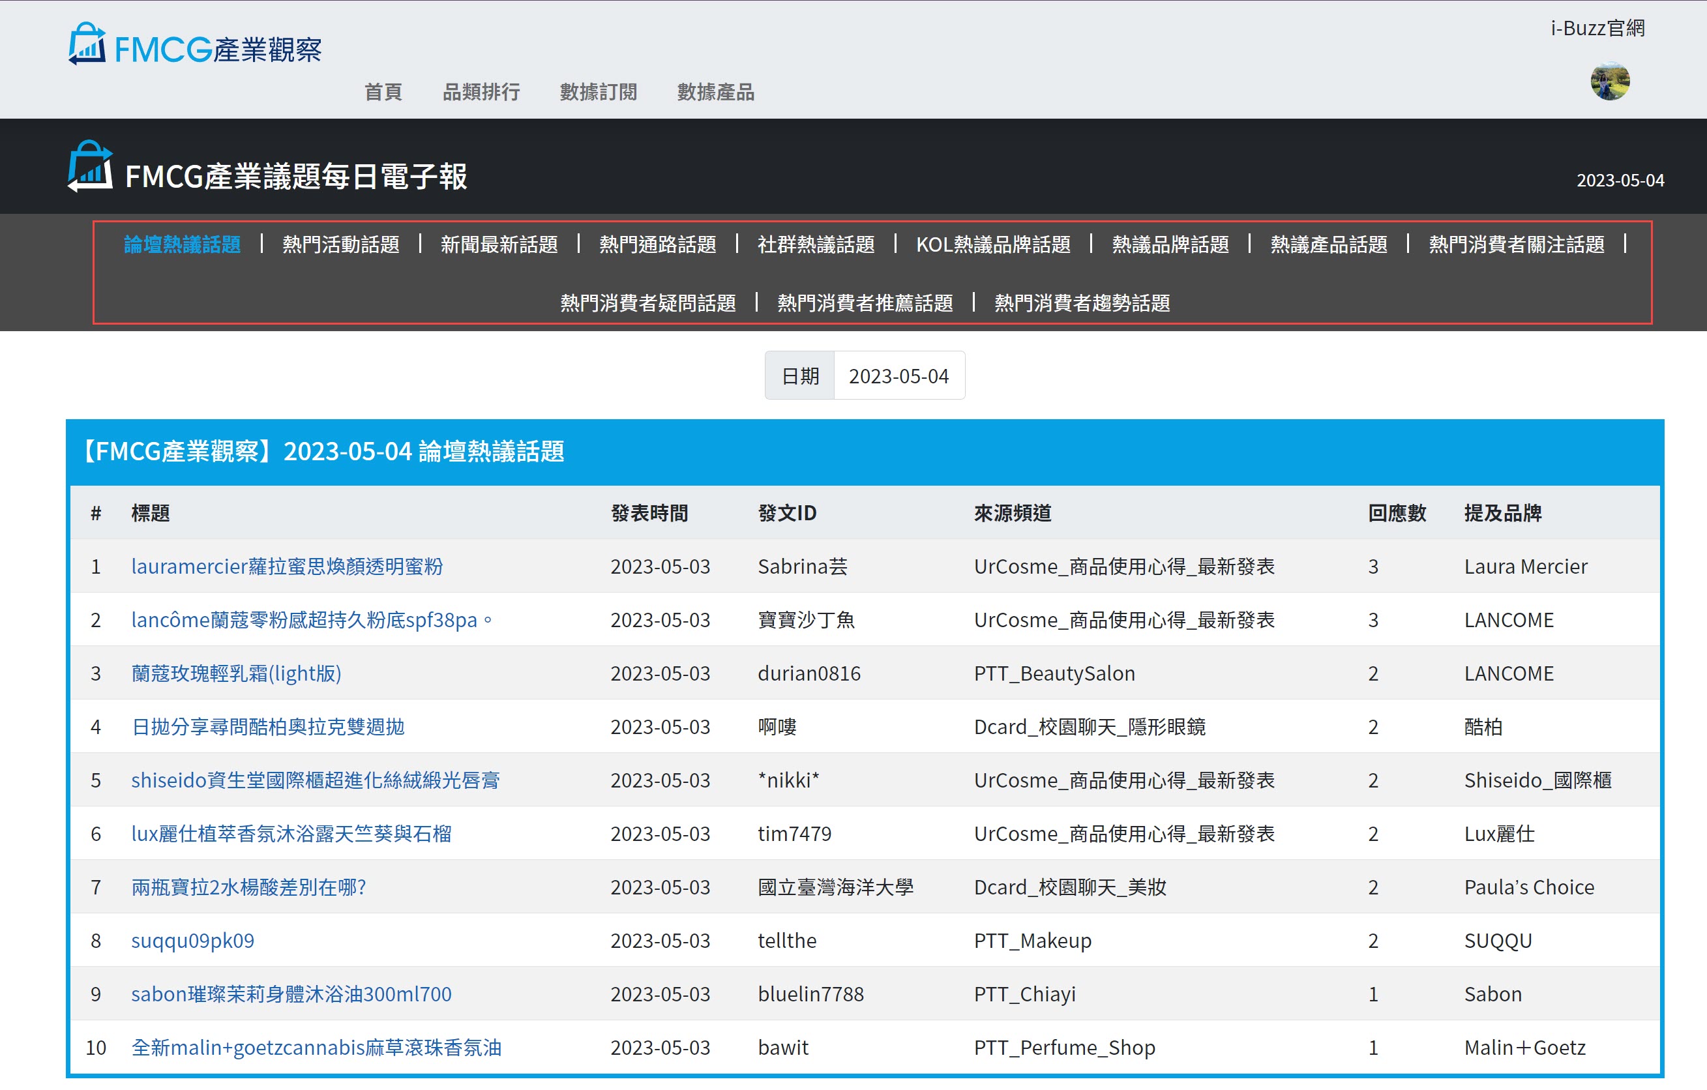Open the 全新malin+goetzcannabis麻草滾珠香氛油 link
Image resolution: width=1707 pixels, height=1090 pixels.
(x=316, y=1048)
